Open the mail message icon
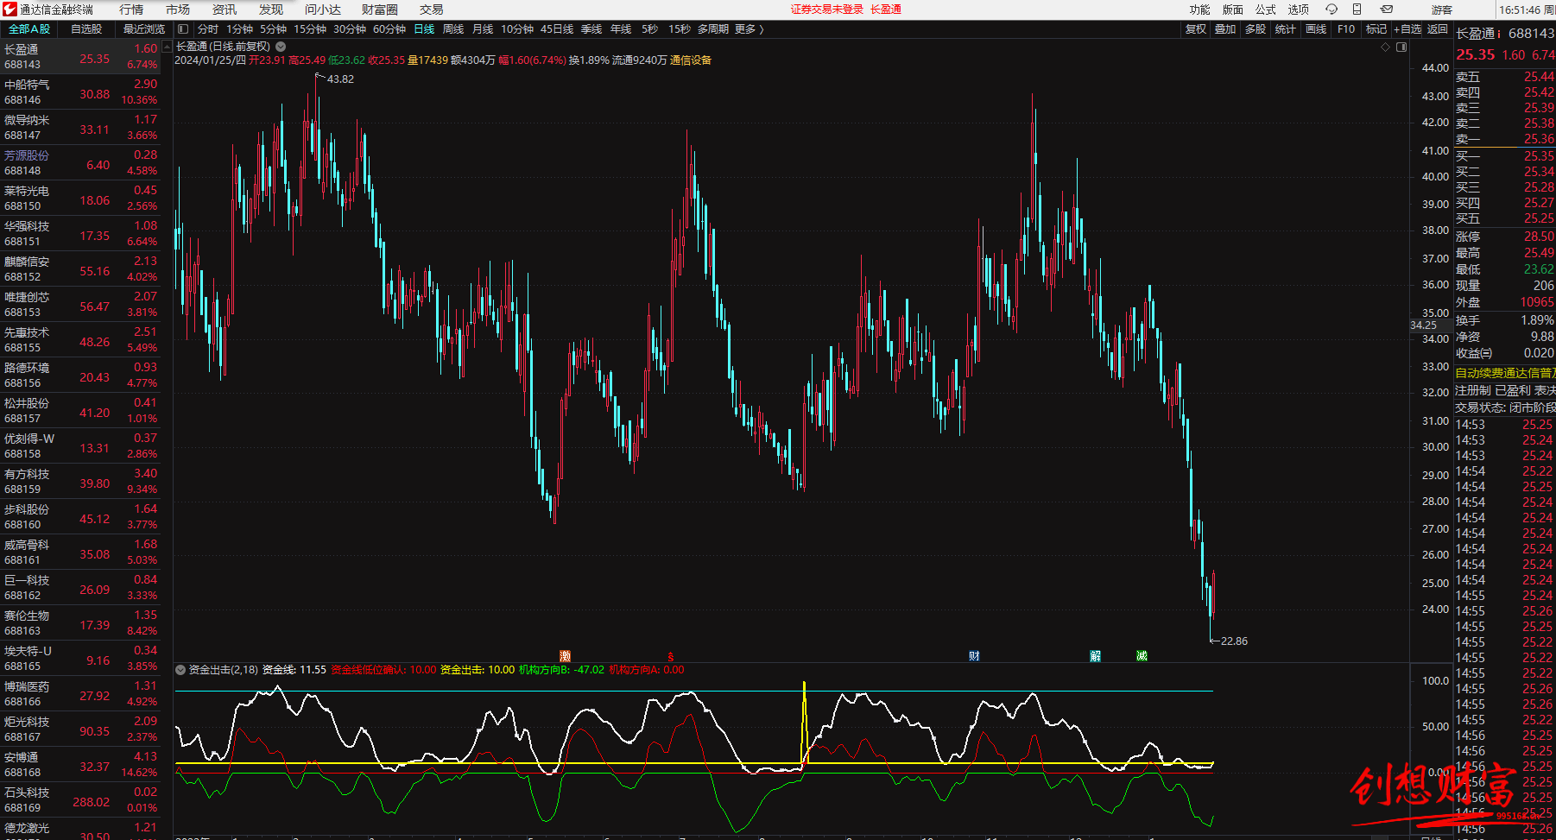Screen dimensions: 1556x840 pyautogui.click(x=1386, y=9)
